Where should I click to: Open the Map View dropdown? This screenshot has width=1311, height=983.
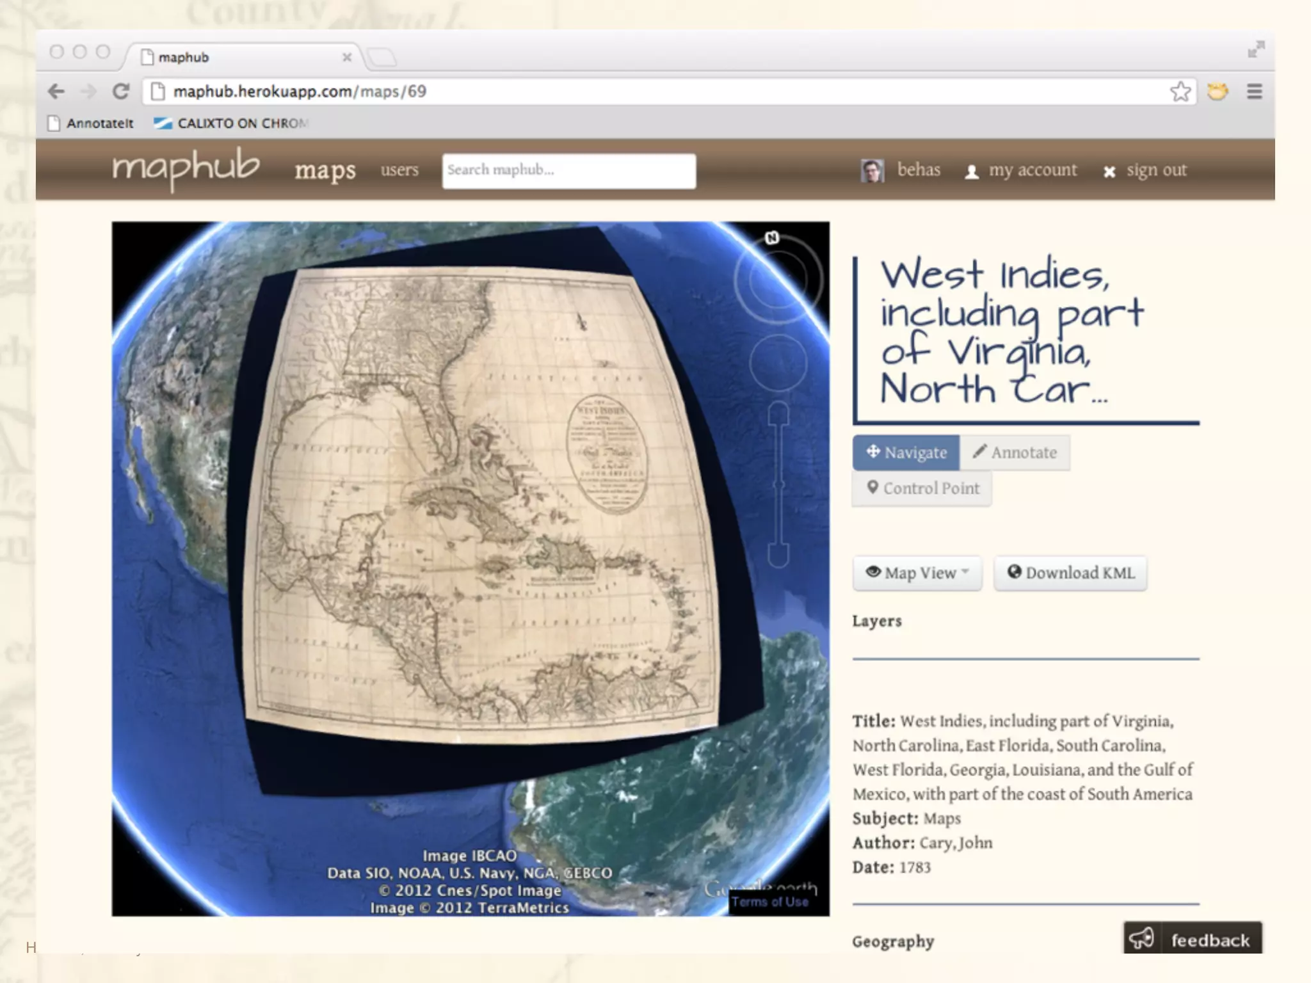click(917, 573)
